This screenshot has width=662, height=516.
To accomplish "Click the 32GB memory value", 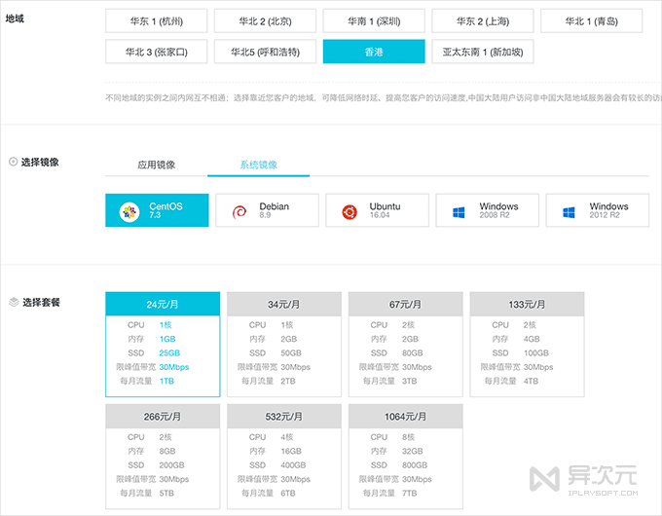I will tap(413, 451).
